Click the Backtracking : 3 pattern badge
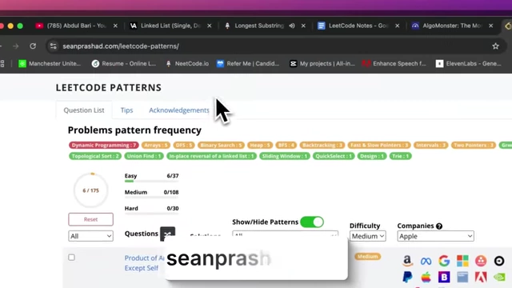 coord(322,145)
